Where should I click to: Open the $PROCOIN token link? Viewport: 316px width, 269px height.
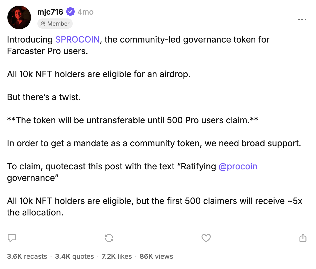(x=78, y=40)
